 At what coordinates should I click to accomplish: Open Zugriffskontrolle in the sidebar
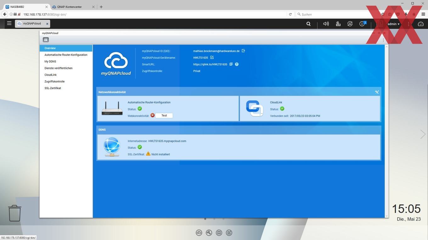coord(66,82)
